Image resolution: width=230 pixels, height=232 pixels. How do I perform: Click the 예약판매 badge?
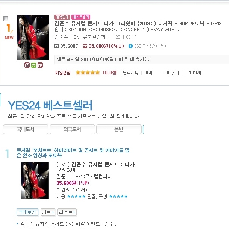pyautogui.click(x=62, y=17)
